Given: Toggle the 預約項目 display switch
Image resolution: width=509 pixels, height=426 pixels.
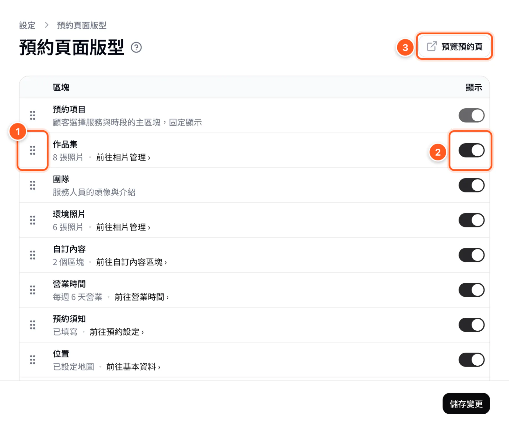Looking at the screenshot, I should point(471,115).
